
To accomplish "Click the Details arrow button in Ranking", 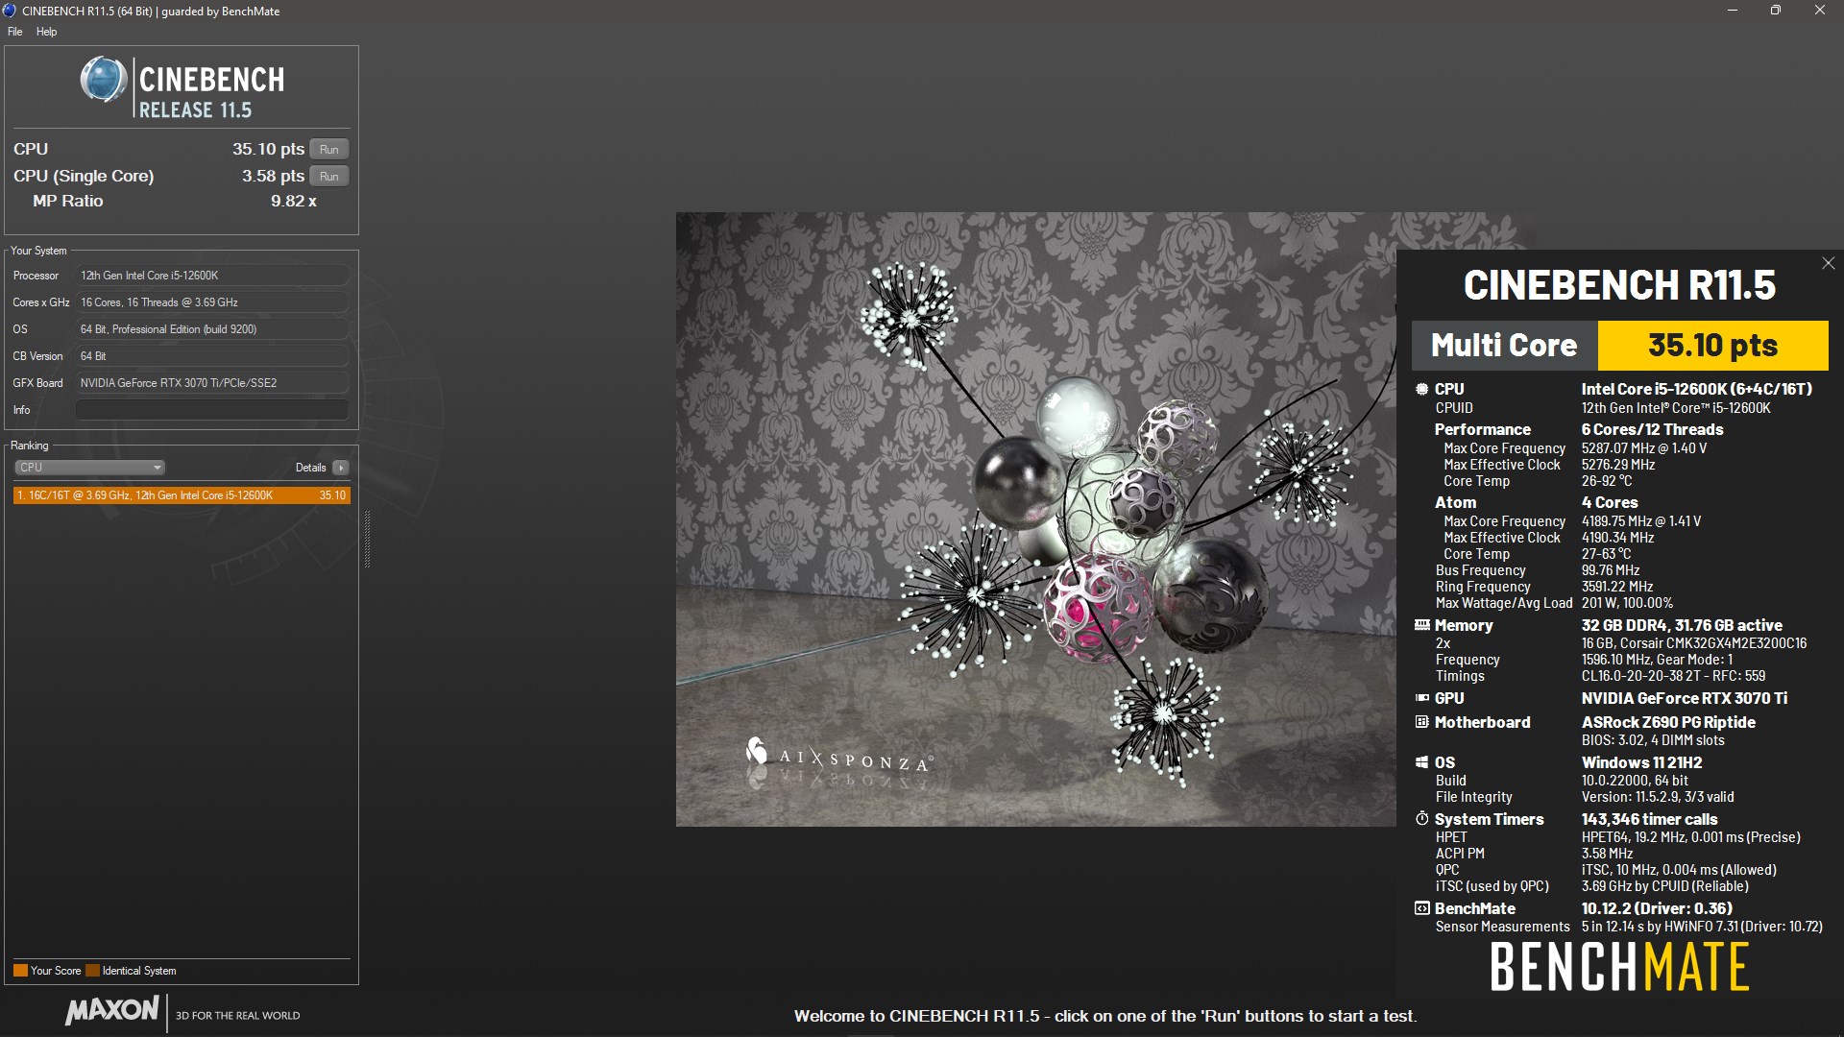I will coord(341,468).
